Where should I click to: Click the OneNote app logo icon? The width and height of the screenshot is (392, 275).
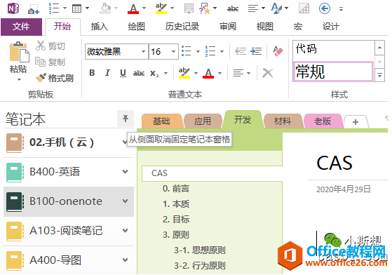click(13, 8)
